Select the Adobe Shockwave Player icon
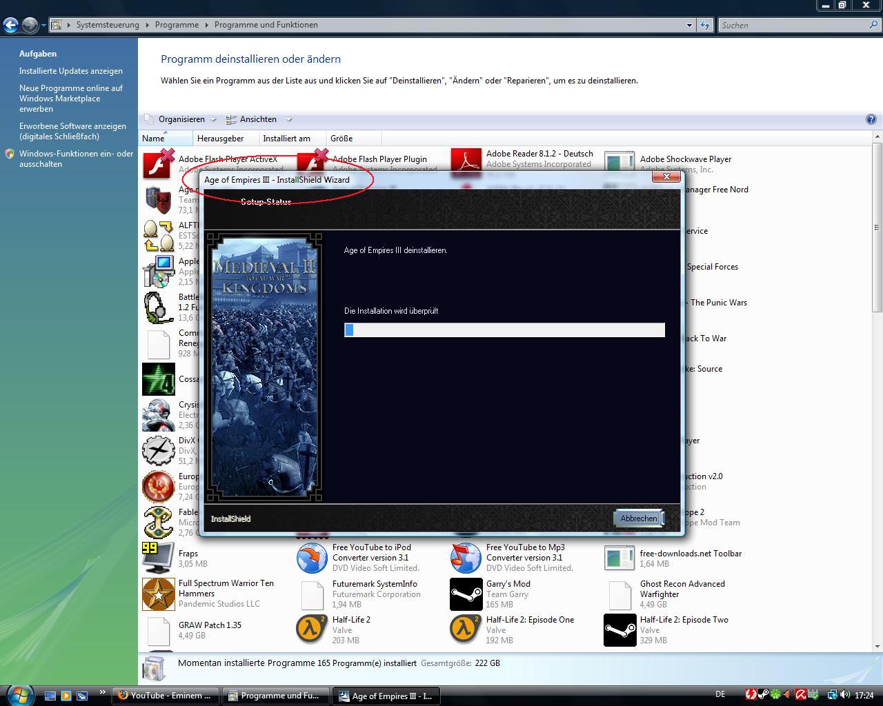Screen dimensions: 883x706 (x=619, y=162)
